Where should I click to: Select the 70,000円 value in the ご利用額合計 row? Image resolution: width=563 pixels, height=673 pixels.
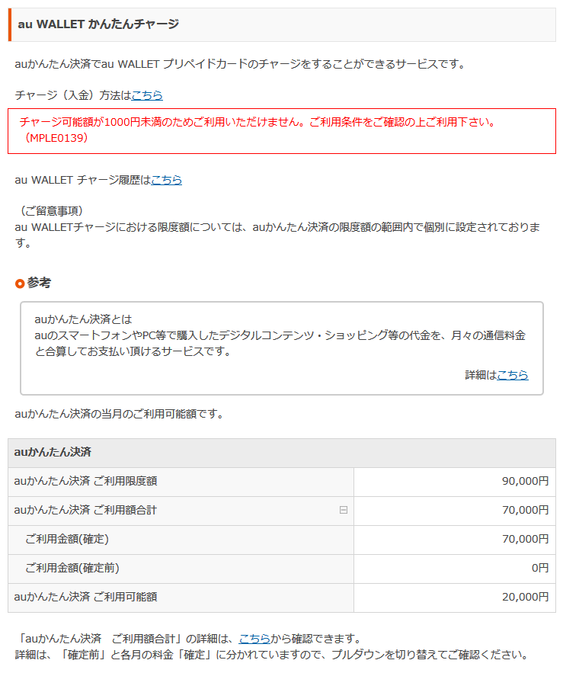click(x=525, y=510)
